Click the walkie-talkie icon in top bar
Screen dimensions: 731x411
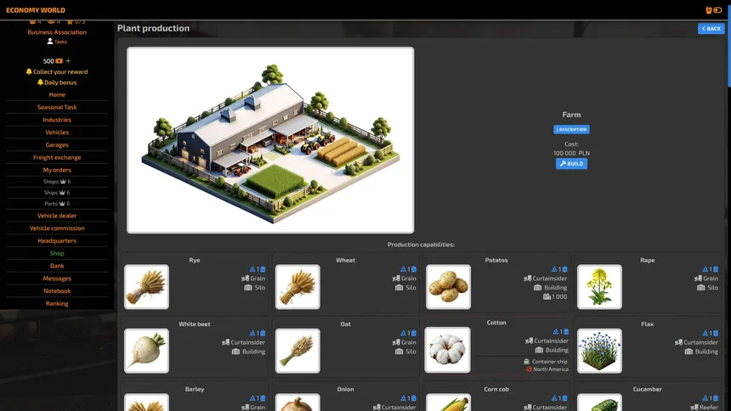(x=709, y=10)
